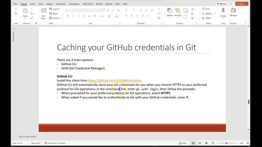Image resolution: width=262 pixels, height=147 pixels.
Task: Switch to Reading view in status bar
Action: [206, 143]
